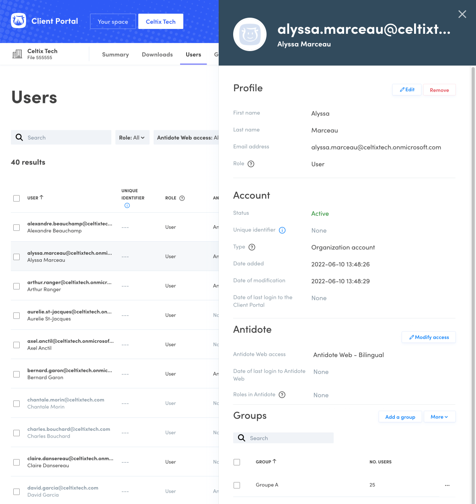Viewport: 476px width, 504px height.
Task: Check the Charles Bouchard row checkbox
Action: (16, 433)
